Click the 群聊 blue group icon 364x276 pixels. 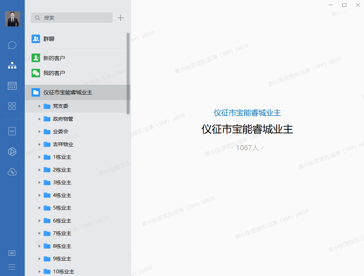36,39
